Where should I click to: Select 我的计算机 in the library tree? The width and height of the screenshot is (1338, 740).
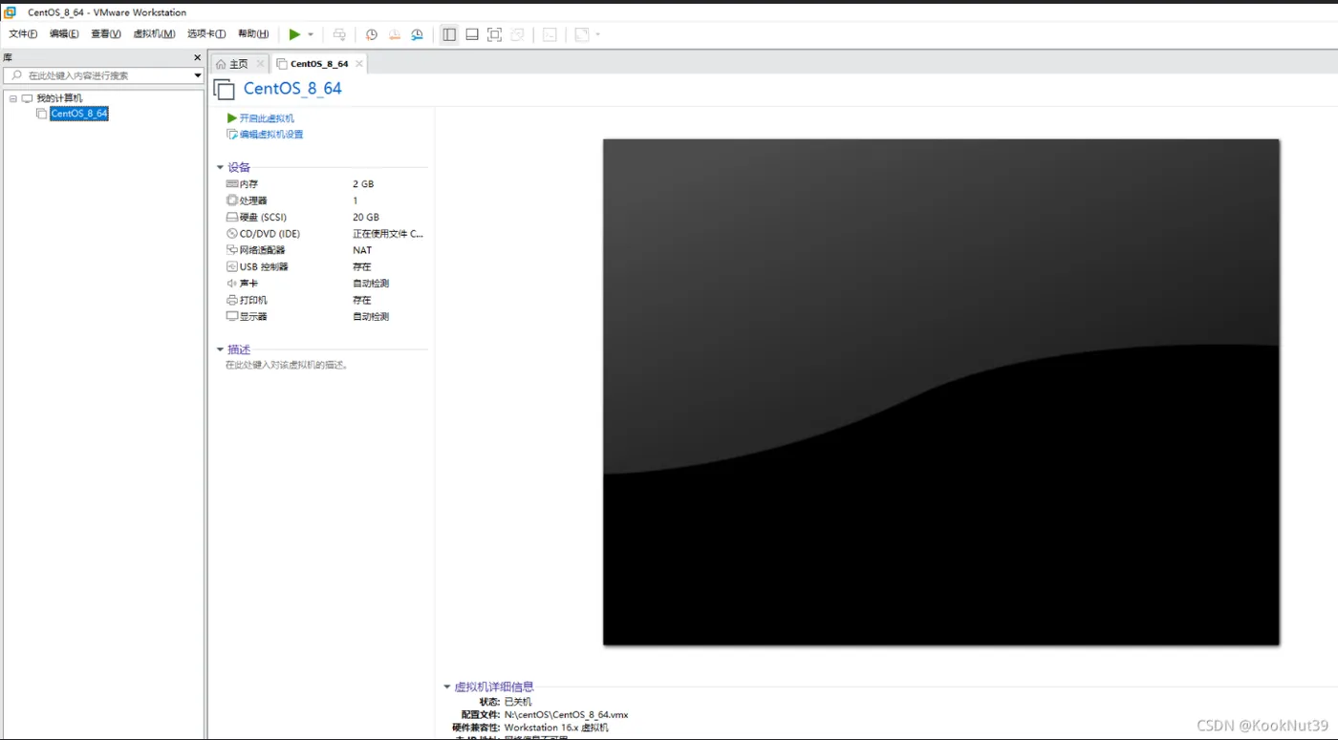(x=59, y=98)
